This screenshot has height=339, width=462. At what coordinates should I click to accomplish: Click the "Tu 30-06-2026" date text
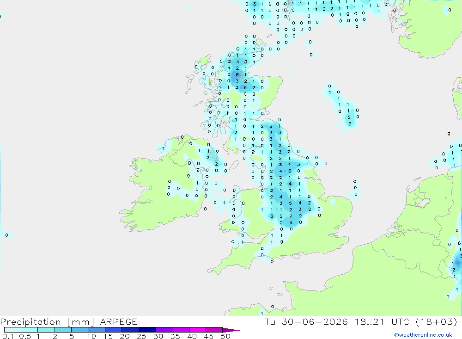tap(306, 321)
